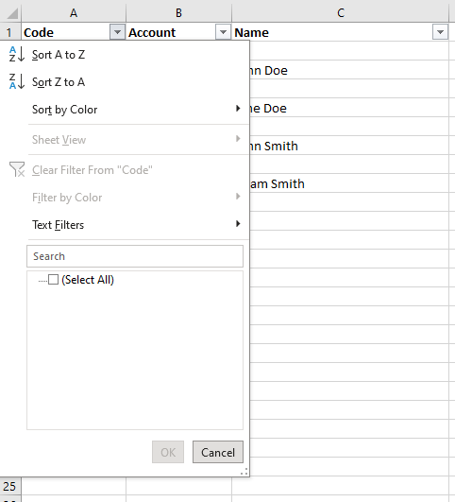Click the select-all corner triangle of the sheet
Screen dimensions: 455x502
point(12,13)
